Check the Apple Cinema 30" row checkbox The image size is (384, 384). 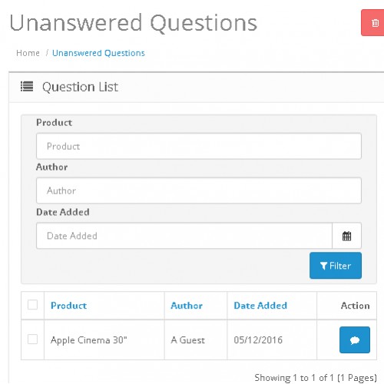pyautogui.click(x=32, y=339)
